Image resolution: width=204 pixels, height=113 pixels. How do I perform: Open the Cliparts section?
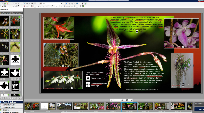click(7, 110)
